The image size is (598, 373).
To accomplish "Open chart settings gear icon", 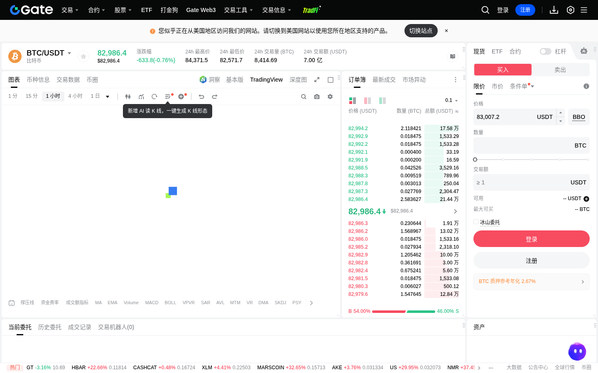I will click(x=330, y=97).
